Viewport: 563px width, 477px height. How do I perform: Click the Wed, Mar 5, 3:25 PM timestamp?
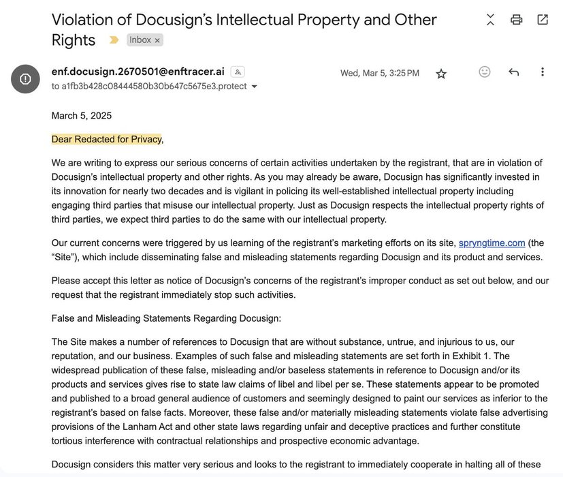(x=379, y=74)
